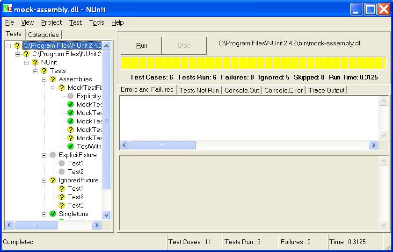Screen dimensions: 393x252
Task: Open the Test menu
Action: point(75,22)
